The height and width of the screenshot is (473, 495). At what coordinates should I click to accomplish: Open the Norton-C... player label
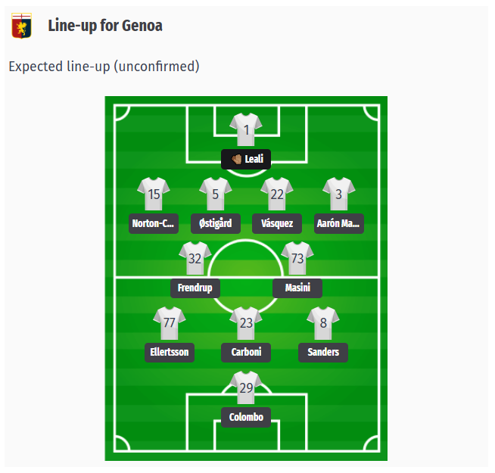154,223
